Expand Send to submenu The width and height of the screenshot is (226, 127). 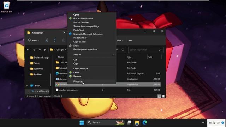[x=92, y=55]
